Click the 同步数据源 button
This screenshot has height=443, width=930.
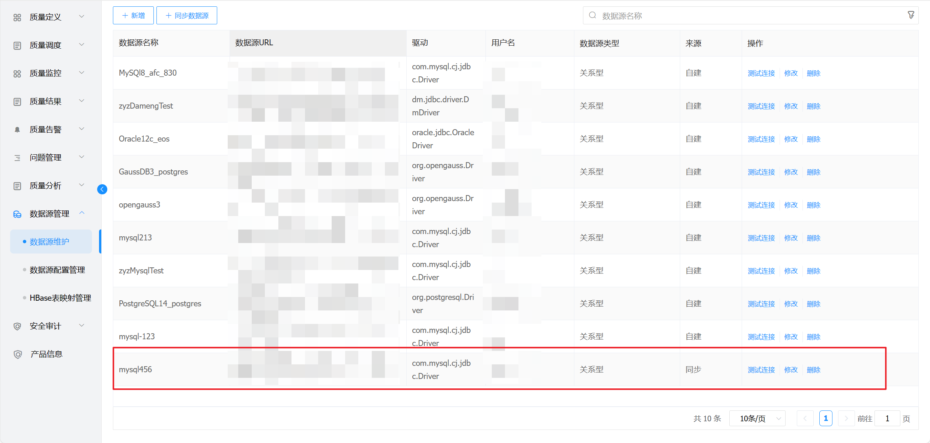click(187, 16)
